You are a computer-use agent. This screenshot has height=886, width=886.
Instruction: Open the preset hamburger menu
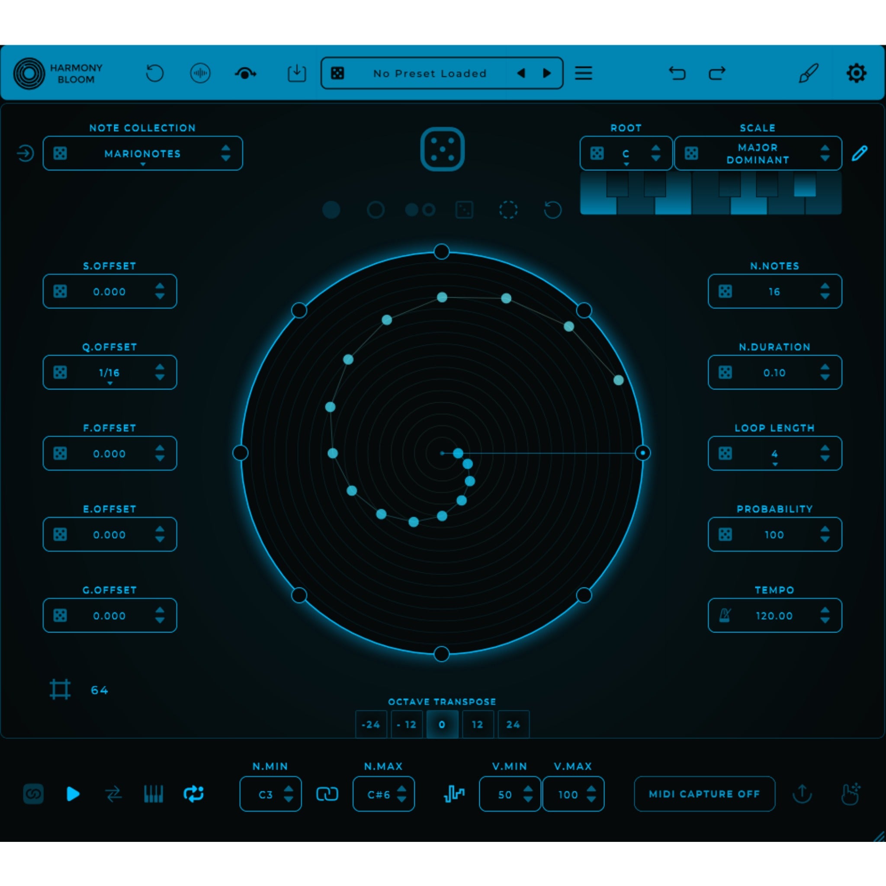[x=583, y=74]
